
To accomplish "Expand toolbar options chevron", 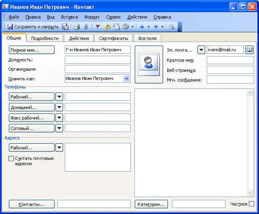I will (x=180, y=27).
